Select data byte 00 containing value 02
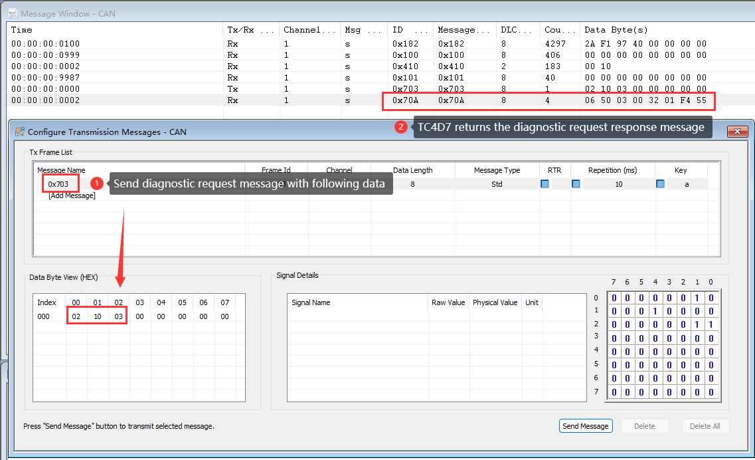 click(76, 316)
